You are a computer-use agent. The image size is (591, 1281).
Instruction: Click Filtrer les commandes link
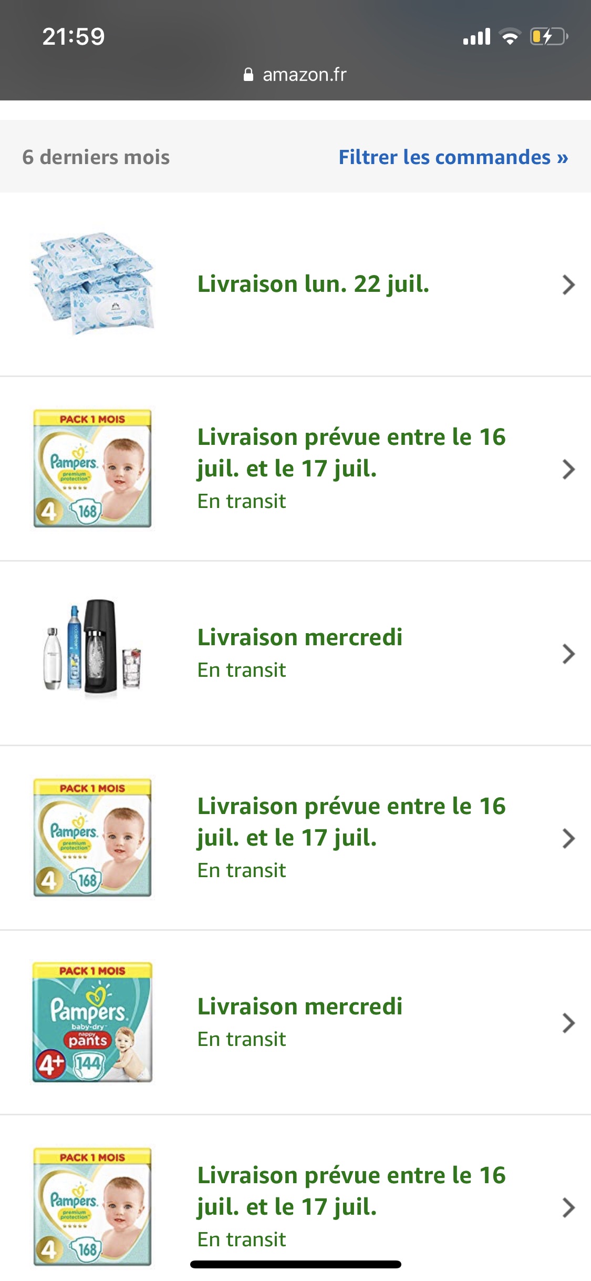click(x=453, y=157)
